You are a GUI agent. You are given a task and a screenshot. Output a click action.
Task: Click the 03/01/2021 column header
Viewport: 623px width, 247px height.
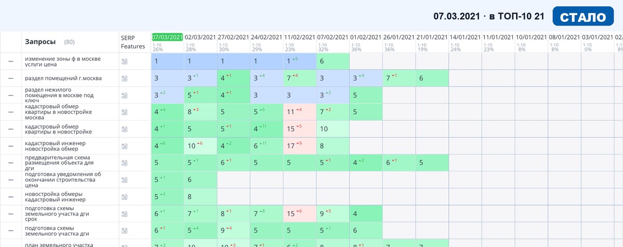[598, 37]
